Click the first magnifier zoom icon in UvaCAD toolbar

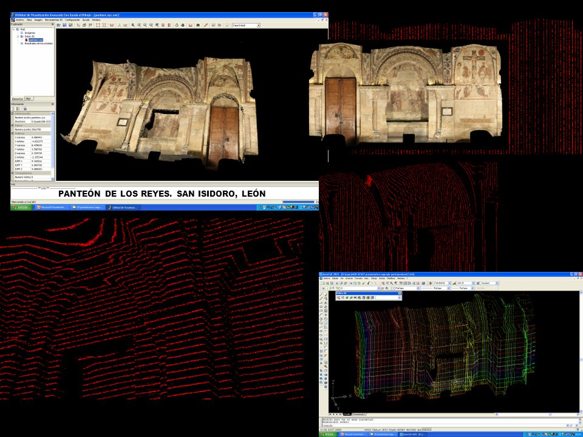(x=133, y=25)
